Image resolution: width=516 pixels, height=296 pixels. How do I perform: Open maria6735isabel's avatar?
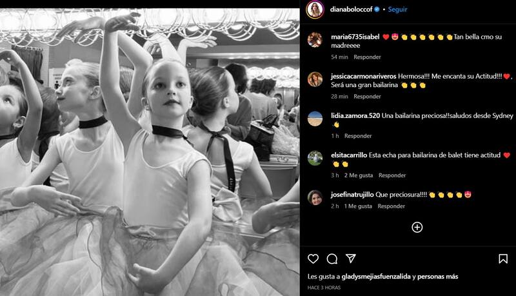[x=315, y=40]
